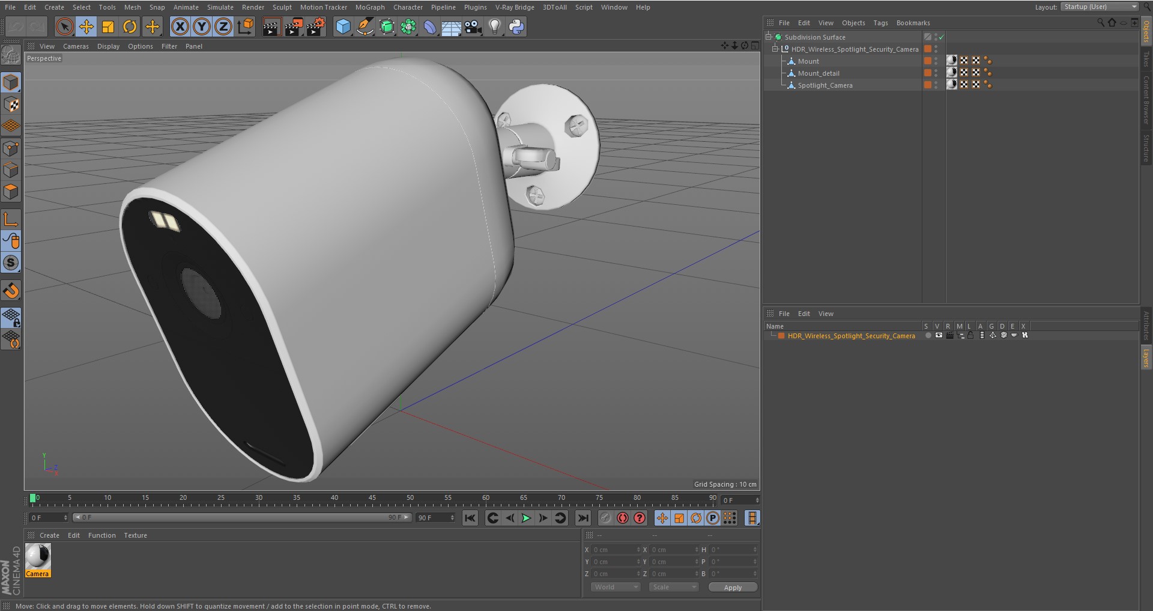1153x611 pixels.
Task: Toggle Z axis lock
Action: 223,26
